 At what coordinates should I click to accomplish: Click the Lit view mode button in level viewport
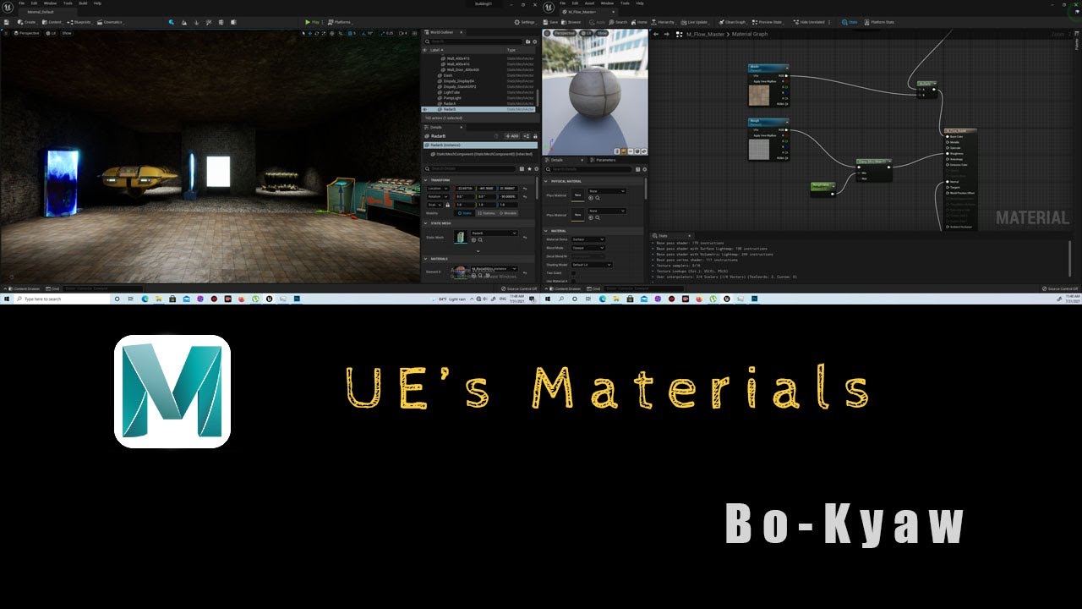click(50, 33)
